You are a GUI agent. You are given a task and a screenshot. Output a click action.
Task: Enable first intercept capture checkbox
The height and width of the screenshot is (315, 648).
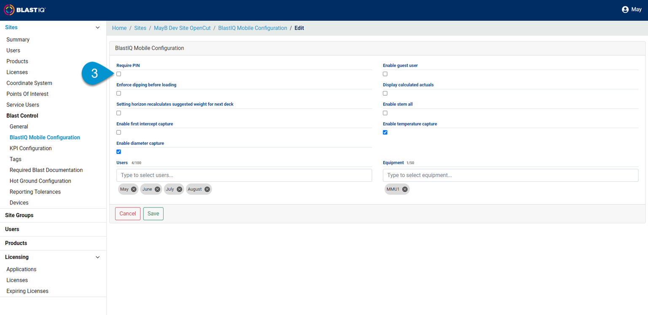tap(118, 132)
